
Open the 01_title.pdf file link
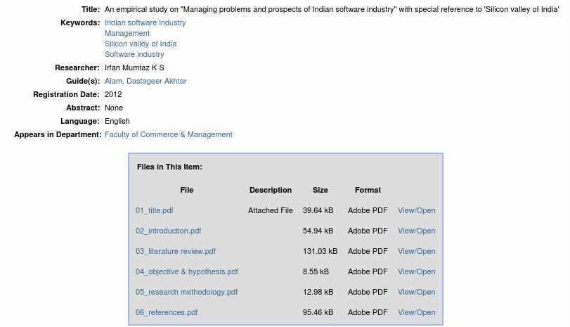click(154, 210)
